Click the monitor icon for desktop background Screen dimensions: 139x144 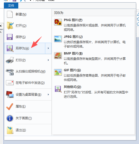pyautogui.click(x=10, y=95)
